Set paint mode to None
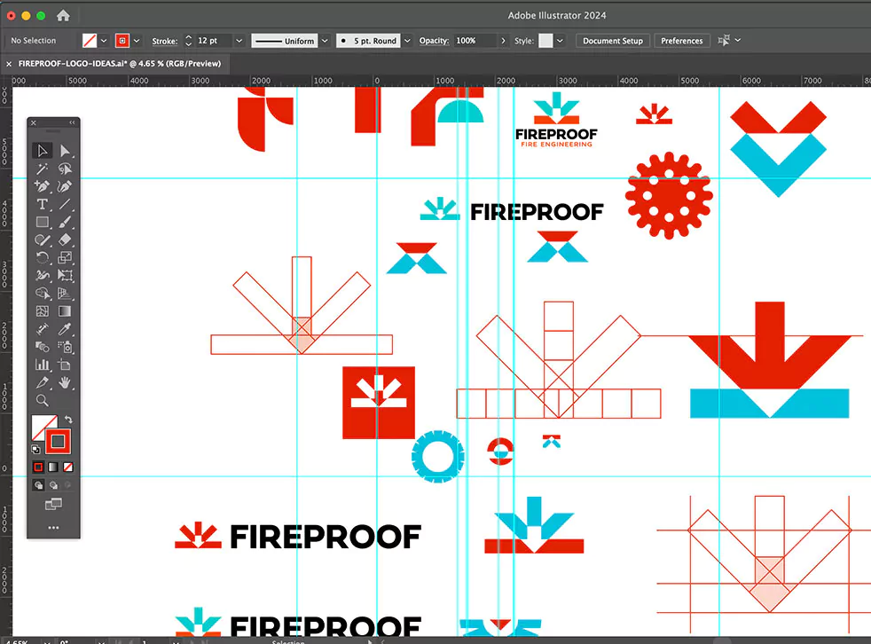 pos(68,467)
